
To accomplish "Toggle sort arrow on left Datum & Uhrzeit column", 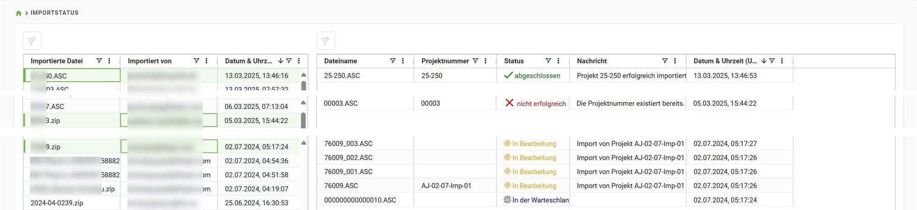I will [x=281, y=61].
